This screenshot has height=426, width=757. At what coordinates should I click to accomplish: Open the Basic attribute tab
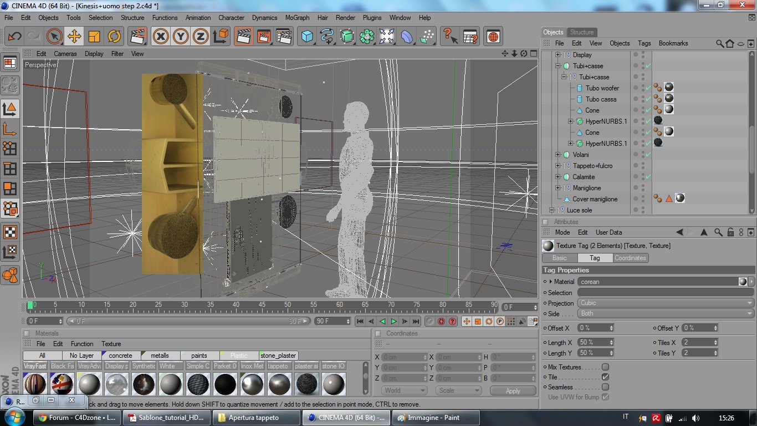(560, 258)
